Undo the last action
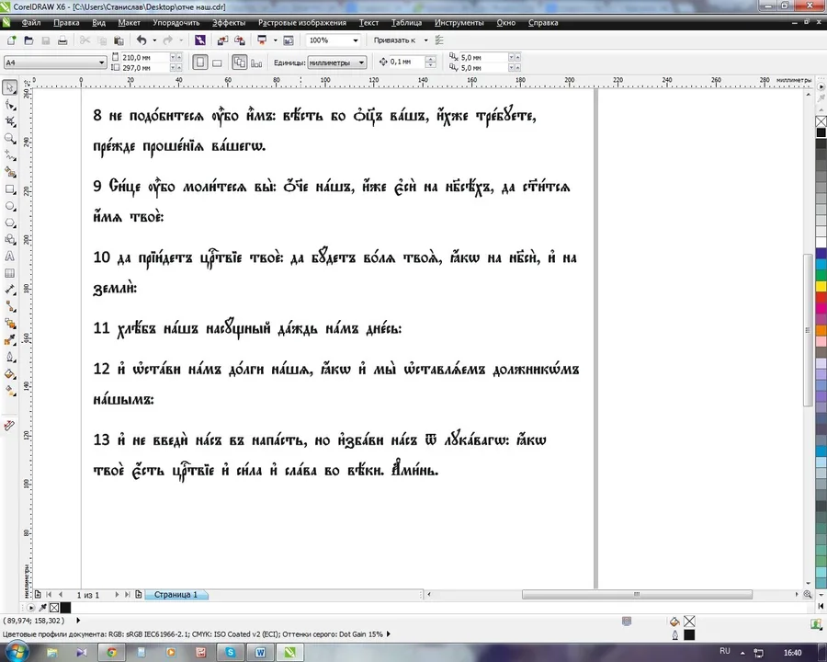This screenshot has width=827, height=662. tap(142, 40)
